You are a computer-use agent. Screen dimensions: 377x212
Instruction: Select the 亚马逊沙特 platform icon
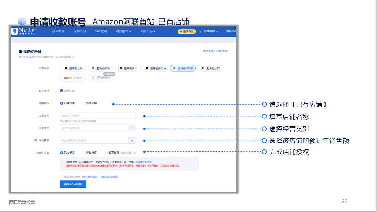click(210, 68)
